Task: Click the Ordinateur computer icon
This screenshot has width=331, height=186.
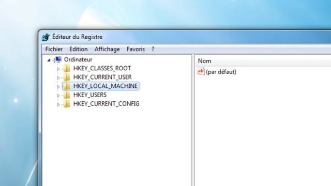Action: coord(57,60)
